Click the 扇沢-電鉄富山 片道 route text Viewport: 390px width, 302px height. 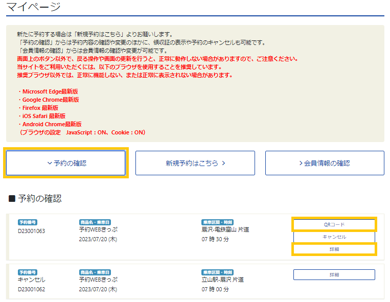225,230
